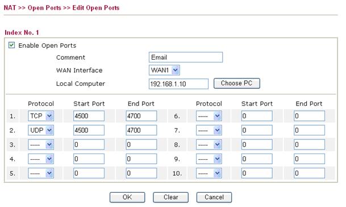Click the WAN Interface label
Viewport: 346px width, 207px height.
(80, 71)
